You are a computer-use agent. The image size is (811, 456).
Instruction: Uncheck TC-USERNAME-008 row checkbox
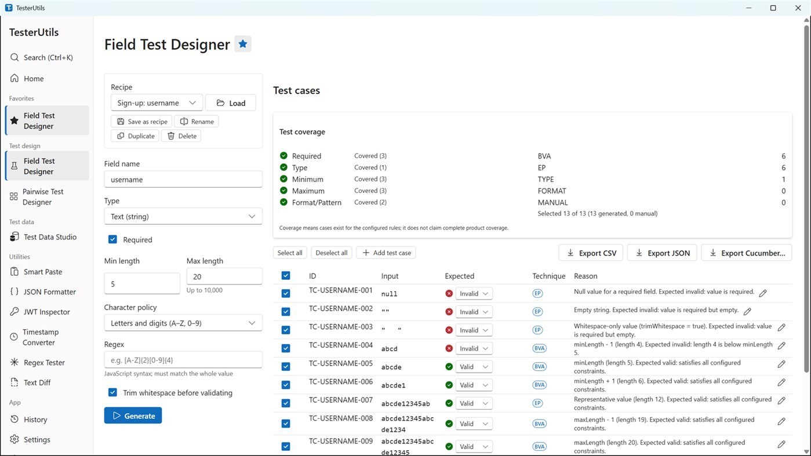coord(286,424)
